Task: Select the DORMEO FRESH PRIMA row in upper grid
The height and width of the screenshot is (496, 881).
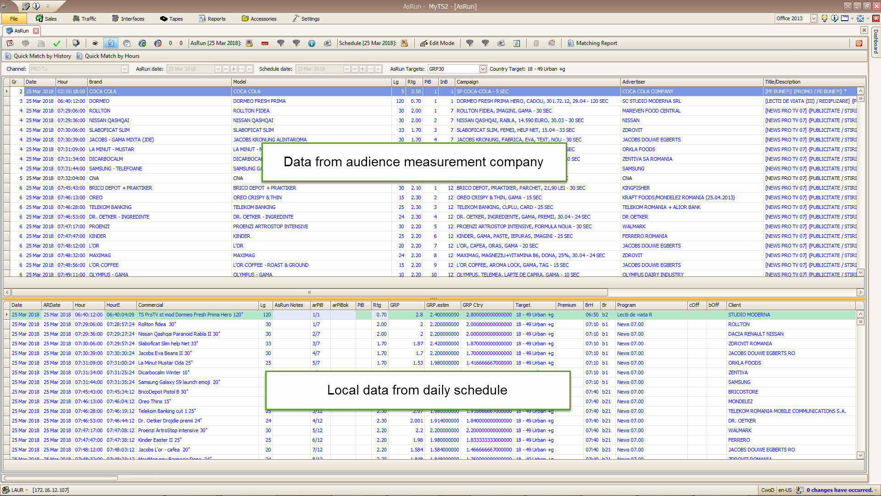Action: (x=259, y=101)
